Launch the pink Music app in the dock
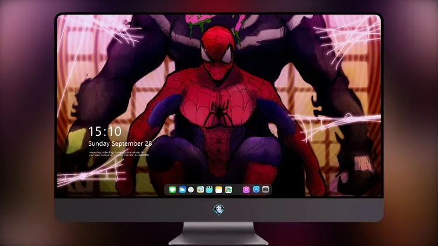 pos(246,190)
